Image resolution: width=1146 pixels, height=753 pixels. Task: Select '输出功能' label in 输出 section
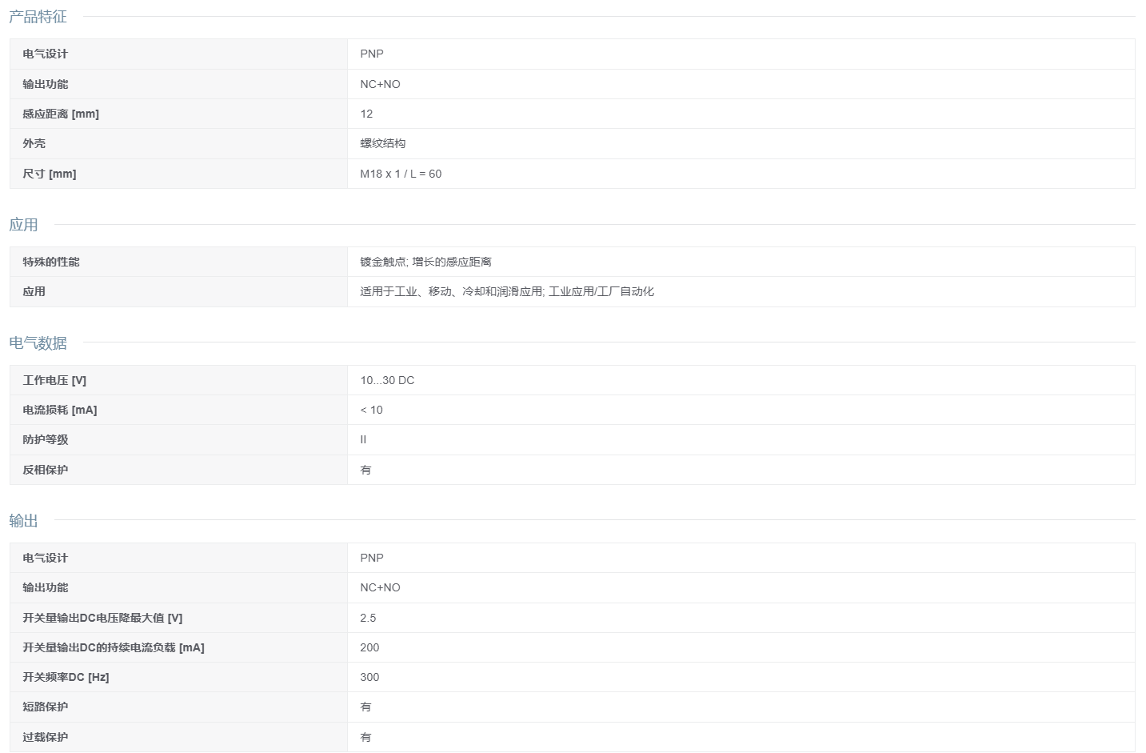pos(46,587)
